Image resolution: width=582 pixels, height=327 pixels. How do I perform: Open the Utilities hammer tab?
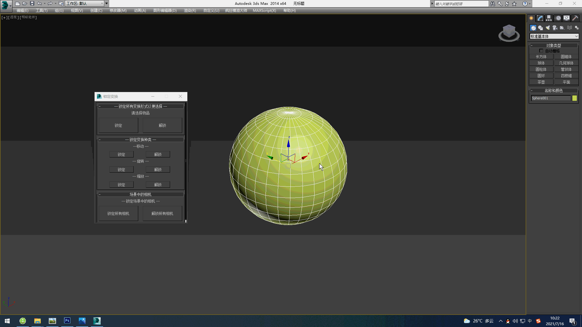575,18
